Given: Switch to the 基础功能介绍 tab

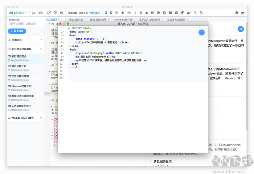Looking at the screenshot, I should point(75,20).
